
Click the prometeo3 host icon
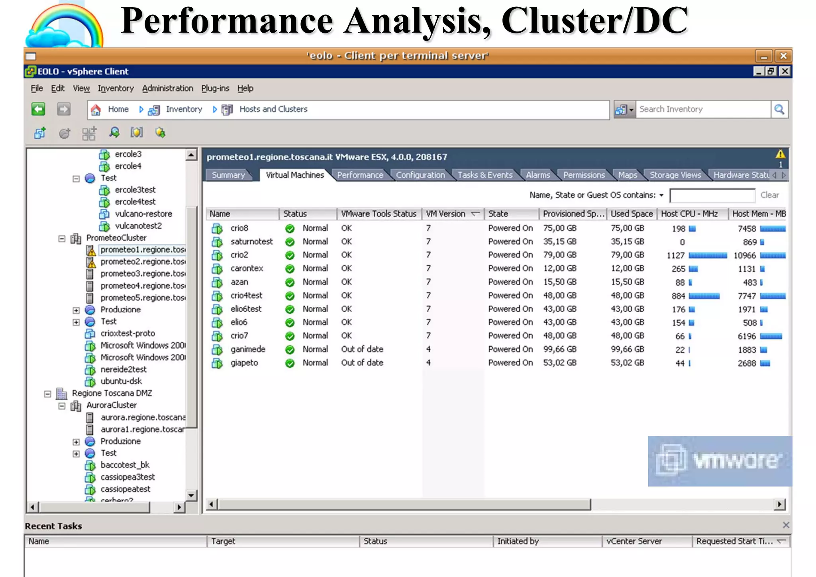[x=90, y=274]
